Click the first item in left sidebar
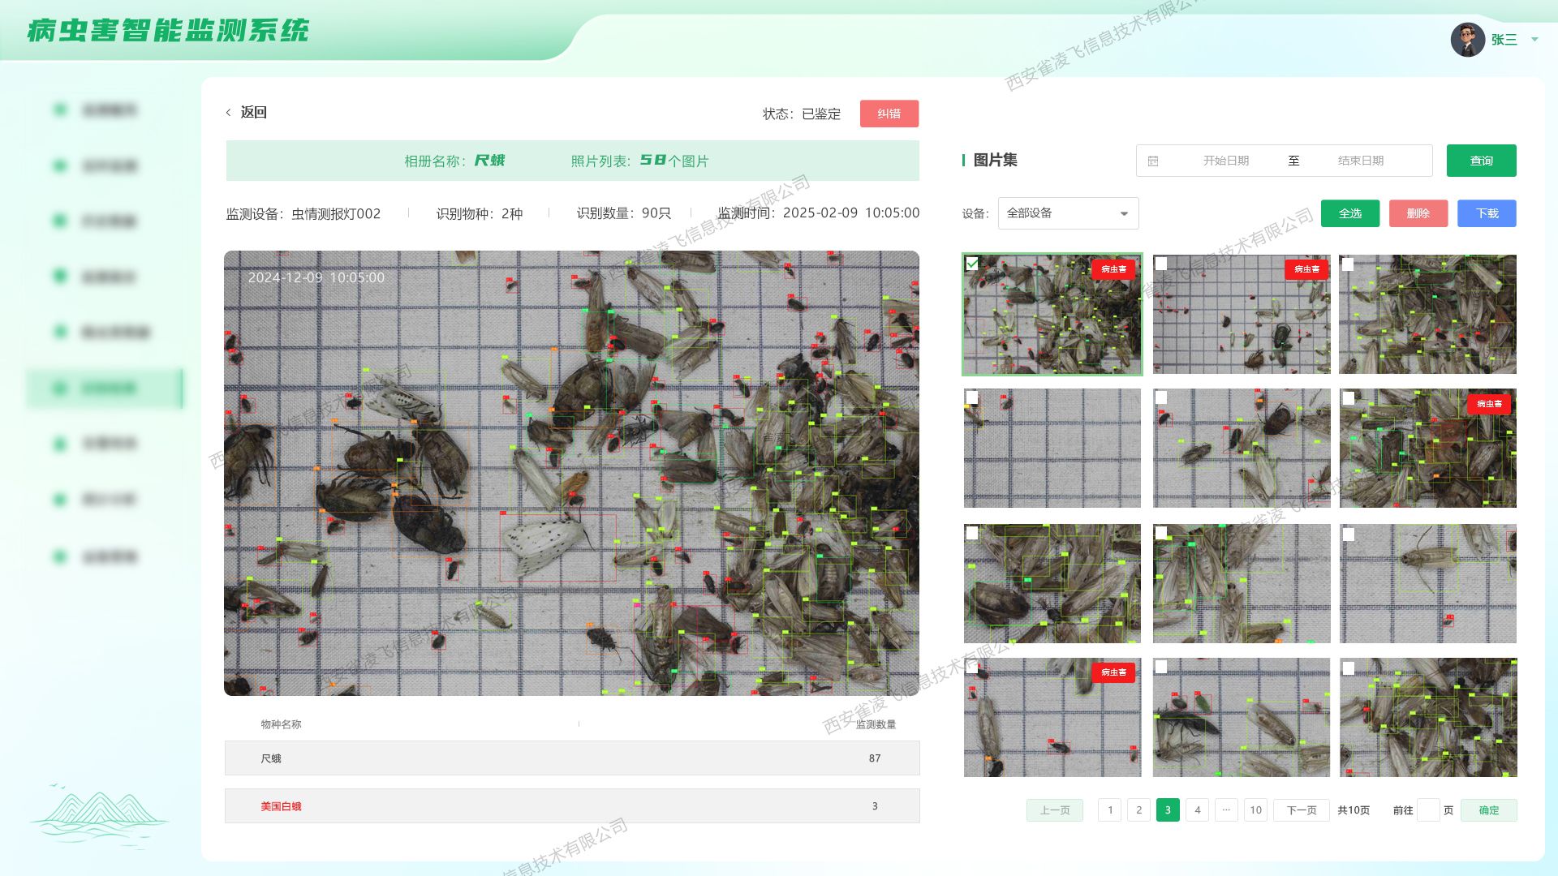This screenshot has height=876, width=1558. pyautogui.click(x=105, y=109)
